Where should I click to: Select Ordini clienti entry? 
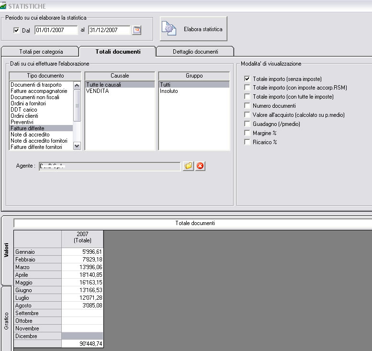pos(41,116)
